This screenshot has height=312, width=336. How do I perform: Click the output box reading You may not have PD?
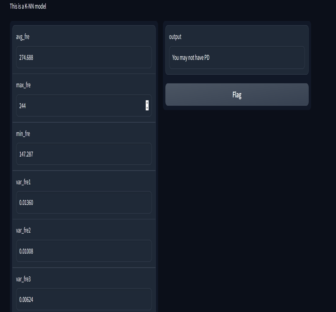(237, 58)
